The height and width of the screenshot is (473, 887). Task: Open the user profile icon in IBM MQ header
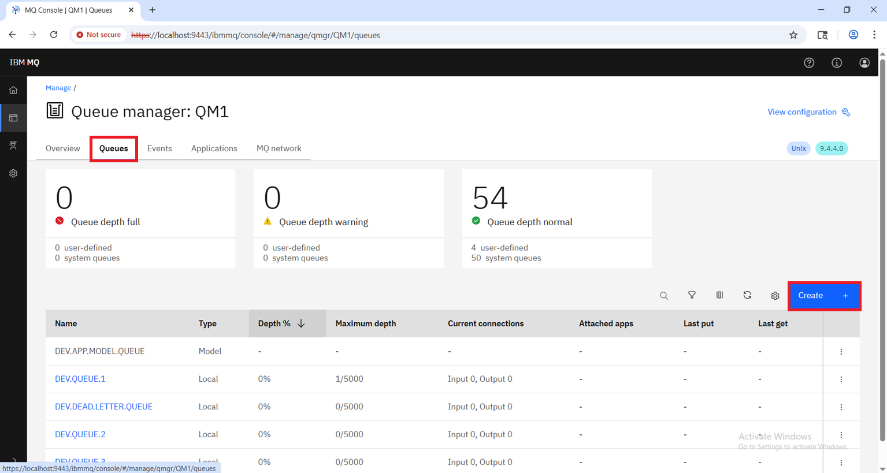point(864,62)
